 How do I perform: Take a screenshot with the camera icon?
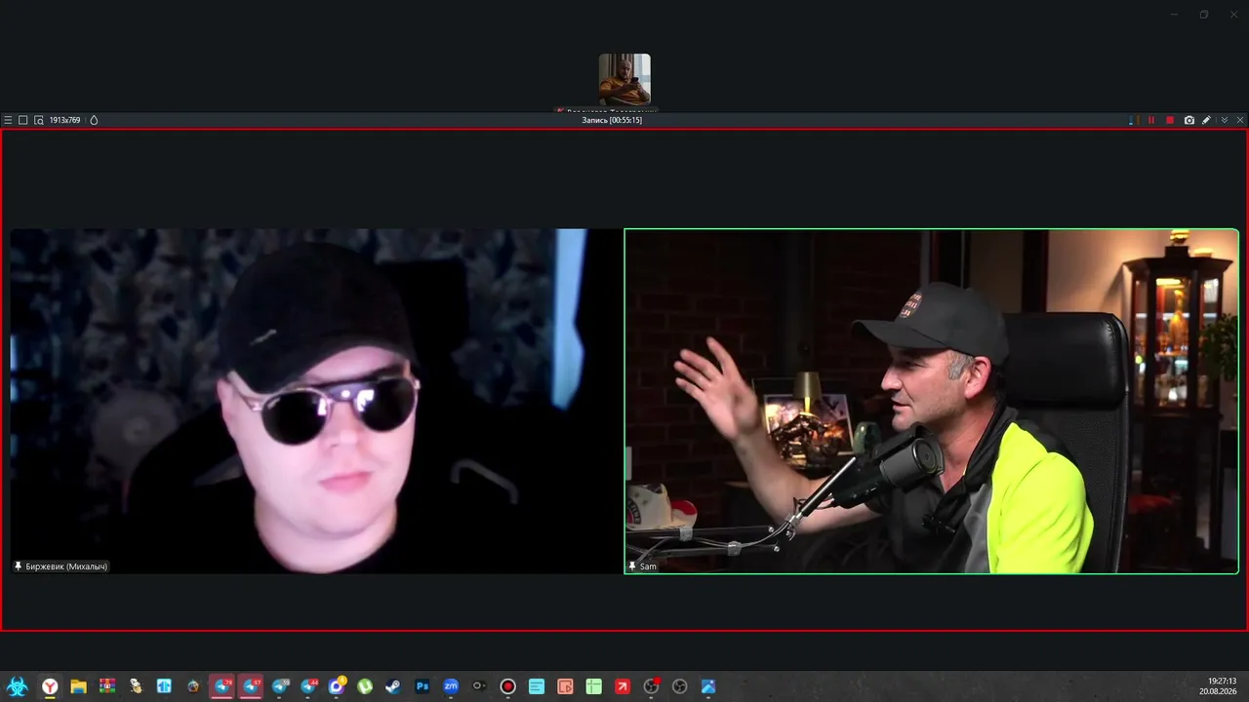point(1189,120)
